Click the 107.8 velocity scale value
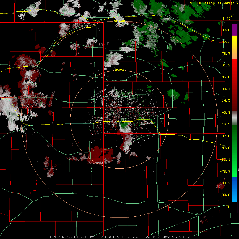The image size is (239, 239). 225,30
